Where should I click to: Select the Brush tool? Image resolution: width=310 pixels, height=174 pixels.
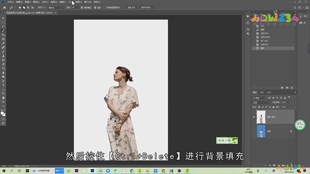pyautogui.click(x=3, y=51)
